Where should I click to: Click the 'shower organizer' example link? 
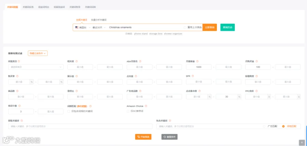coord(173,34)
